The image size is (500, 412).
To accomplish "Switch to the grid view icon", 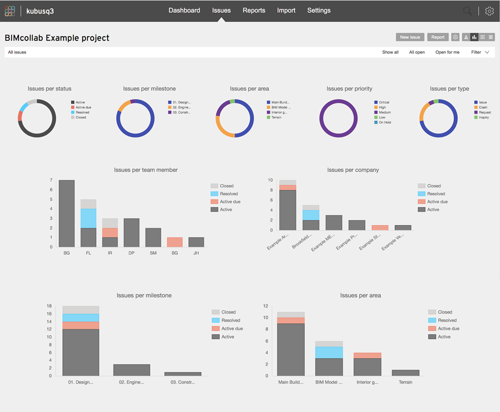I will 483,37.
